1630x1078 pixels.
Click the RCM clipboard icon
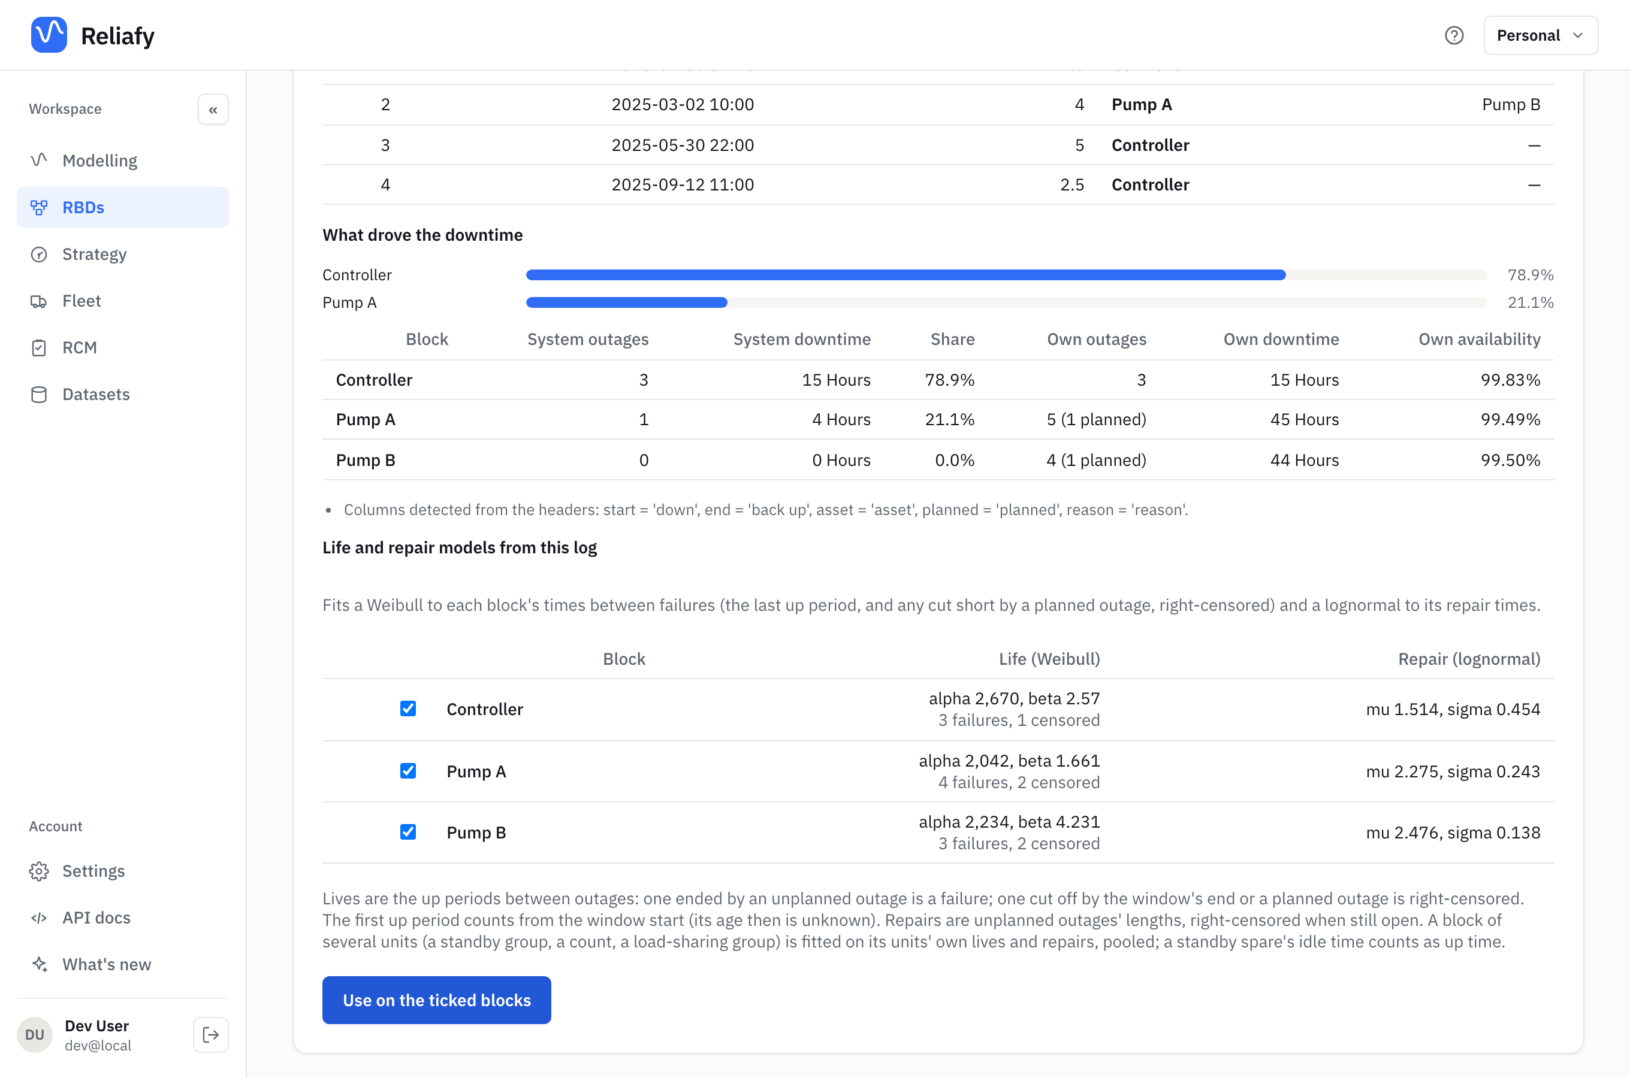tap(39, 347)
